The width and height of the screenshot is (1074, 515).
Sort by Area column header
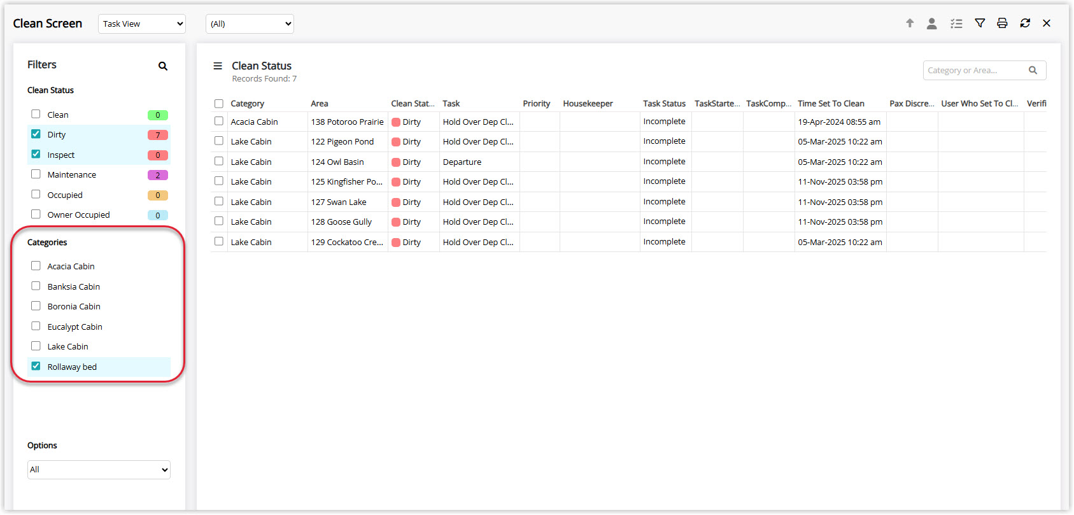320,104
